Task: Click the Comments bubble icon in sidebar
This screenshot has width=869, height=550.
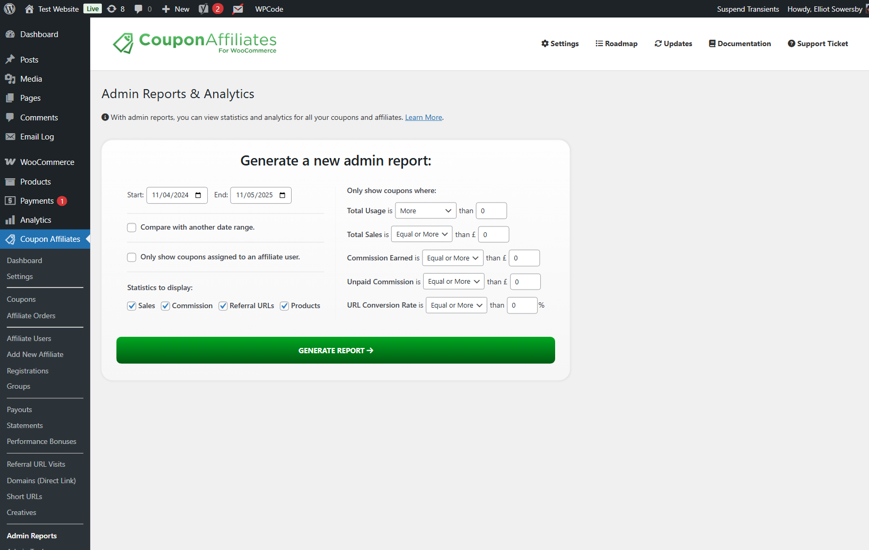Action: pos(10,117)
